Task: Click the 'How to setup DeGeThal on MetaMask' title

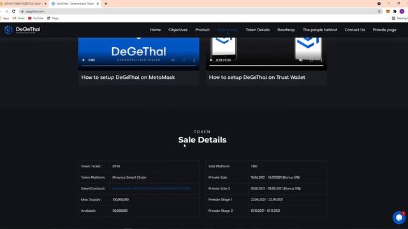Action: [x=128, y=78]
